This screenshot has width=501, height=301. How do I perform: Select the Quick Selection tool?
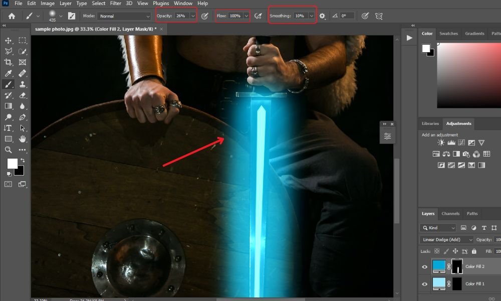pyautogui.click(x=22, y=51)
